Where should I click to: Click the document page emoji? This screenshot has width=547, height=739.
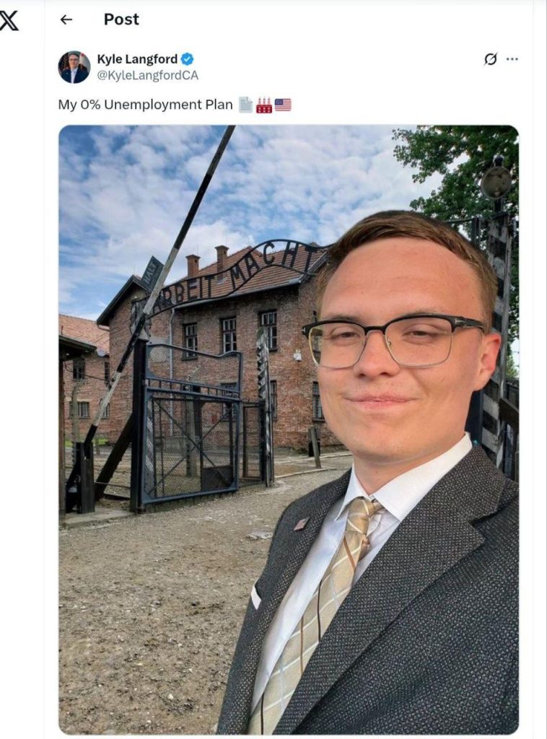click(x=245, y=105)
